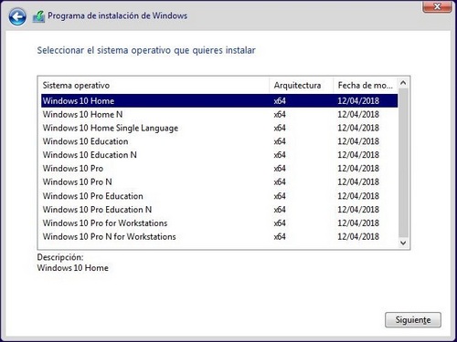The image size is (457, 342).
Task: Click the 12/04/2018 date in the Windows 10 Education row
Action: (358, 141)
